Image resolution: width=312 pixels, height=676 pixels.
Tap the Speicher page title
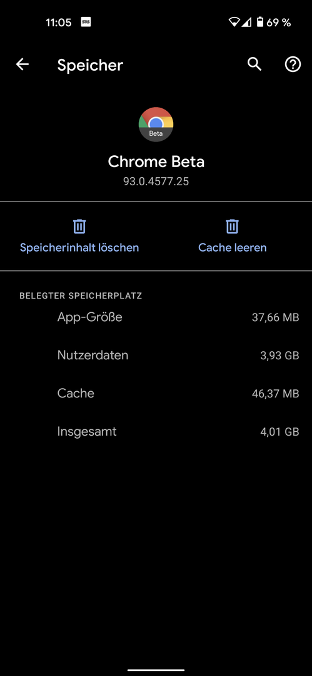90,66
